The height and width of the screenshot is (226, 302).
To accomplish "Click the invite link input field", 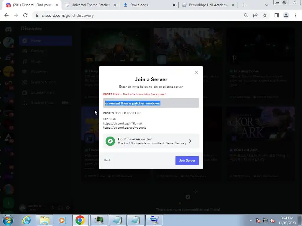I will (151, 103).
